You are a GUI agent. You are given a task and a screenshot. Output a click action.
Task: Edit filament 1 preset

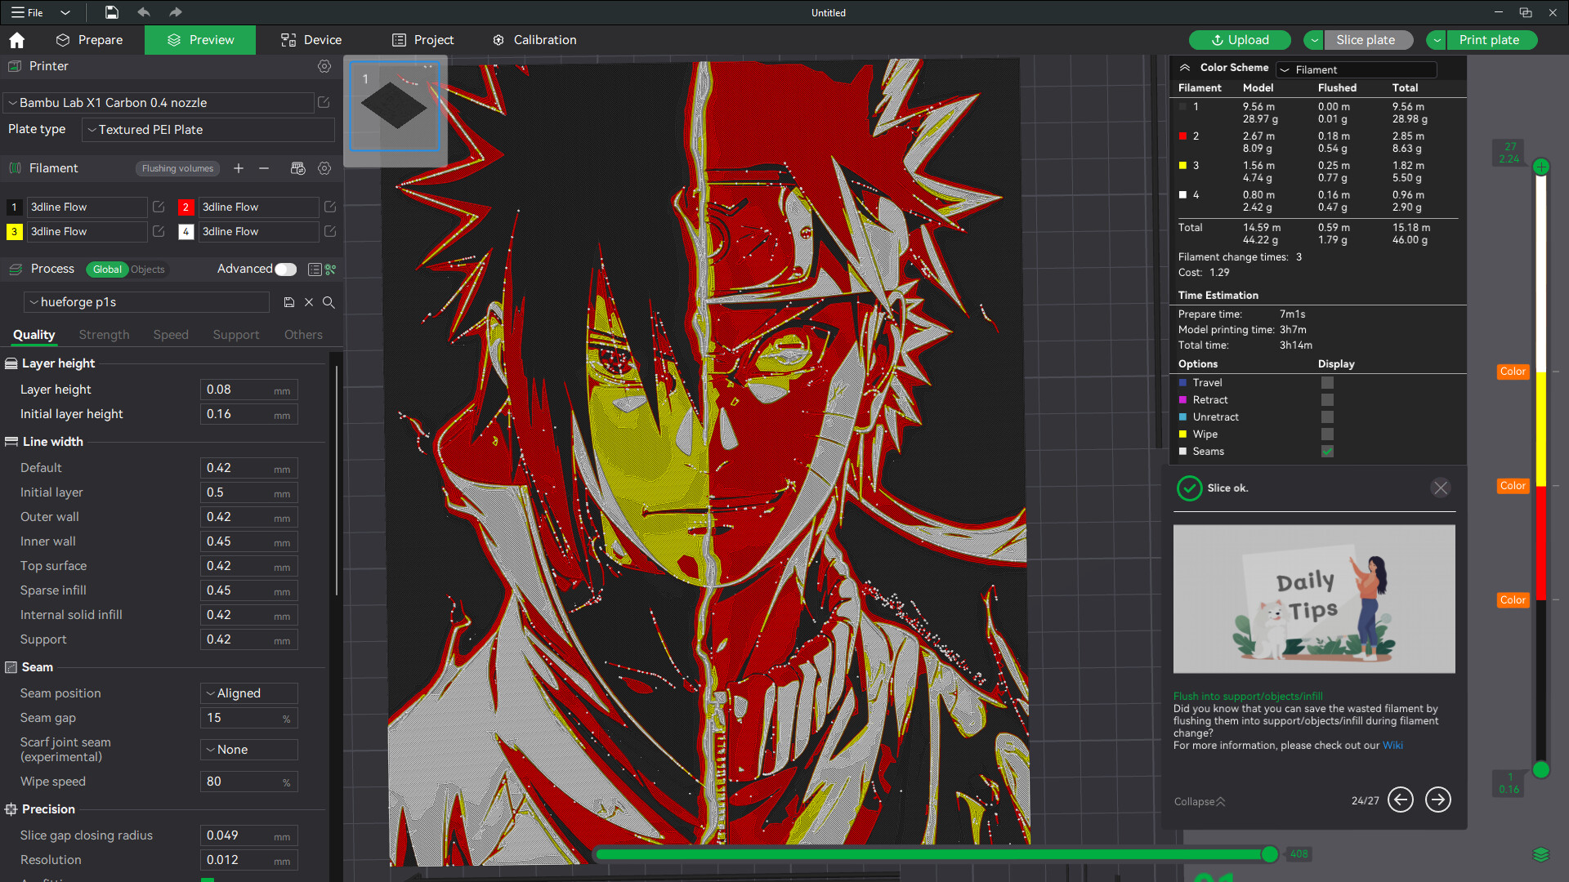coord(159,207)
